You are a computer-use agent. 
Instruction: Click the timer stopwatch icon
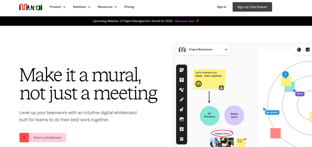click(299, 50)
